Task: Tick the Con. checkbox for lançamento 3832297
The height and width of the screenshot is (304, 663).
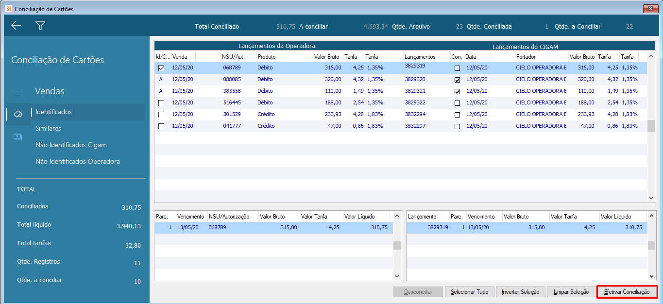Action: tap(457, 126)
